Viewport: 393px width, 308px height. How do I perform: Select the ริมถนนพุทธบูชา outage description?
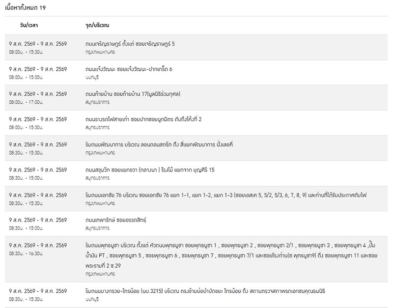(231, 255)
